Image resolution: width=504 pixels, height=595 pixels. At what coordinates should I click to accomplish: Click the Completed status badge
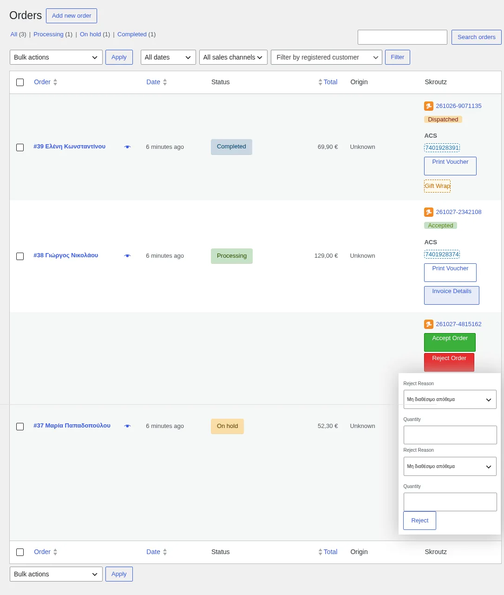pyautogui.click(x=231, y=147)
